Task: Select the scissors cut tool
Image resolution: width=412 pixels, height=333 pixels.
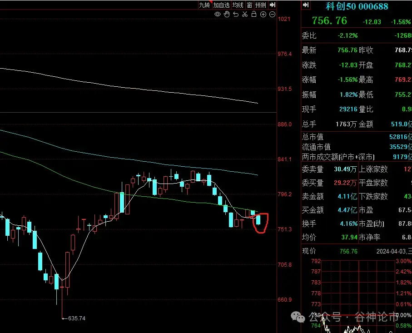Action: (x=245, y=15)
